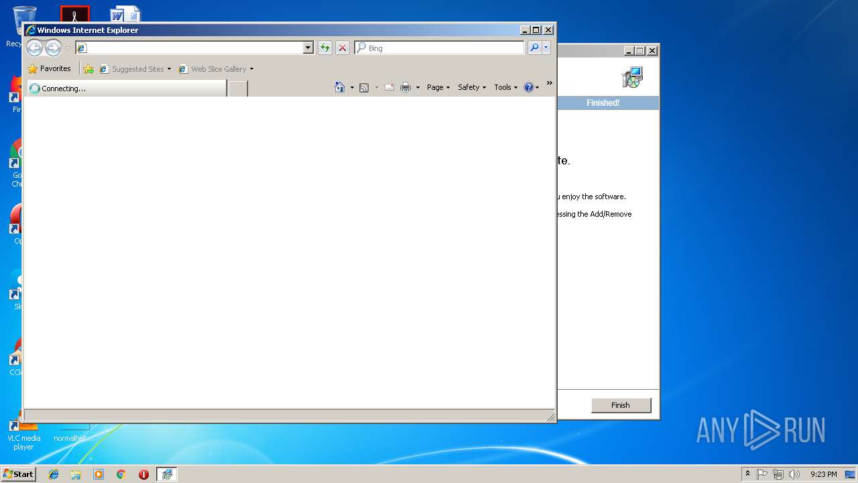Image resolution: width=858 pixels, height=483 pixels.
Task: Open the Tools menu
Action: [x=506, y=87]
